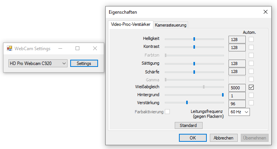This screenshot has height=149, width=277.
Task: Close the WebCam Settings window
Action: point(95,48)
